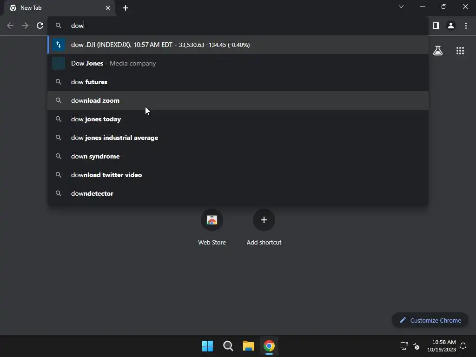Open Chrome's three-dot menu
The width and height of the screenshot is (476, 357).
tap(466, 26)
